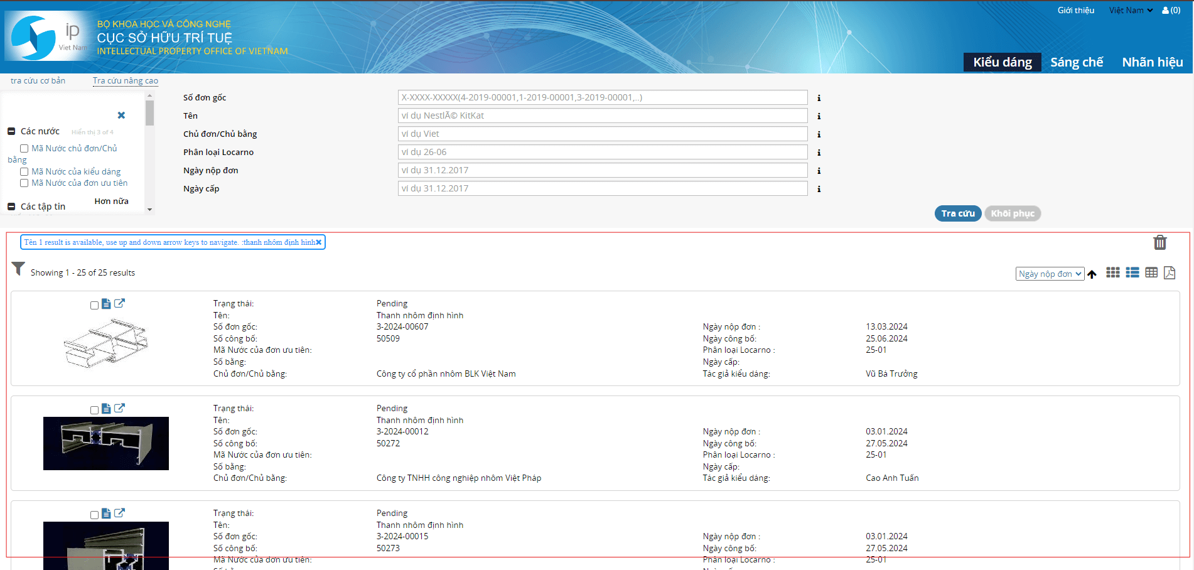Image resolution: width=1194 pixels, height=570 pixels.
Task: Export results as PDF
Action: [1169, 272]
